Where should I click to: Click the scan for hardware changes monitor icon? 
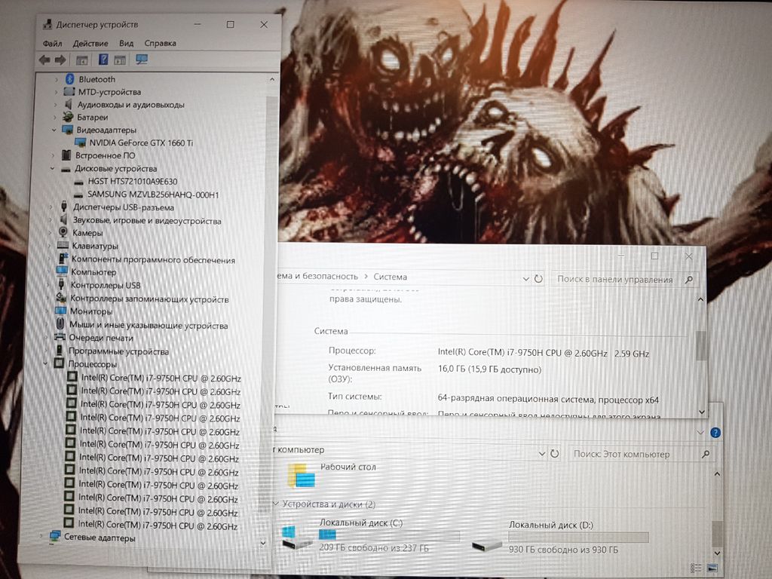coord(141,60)
